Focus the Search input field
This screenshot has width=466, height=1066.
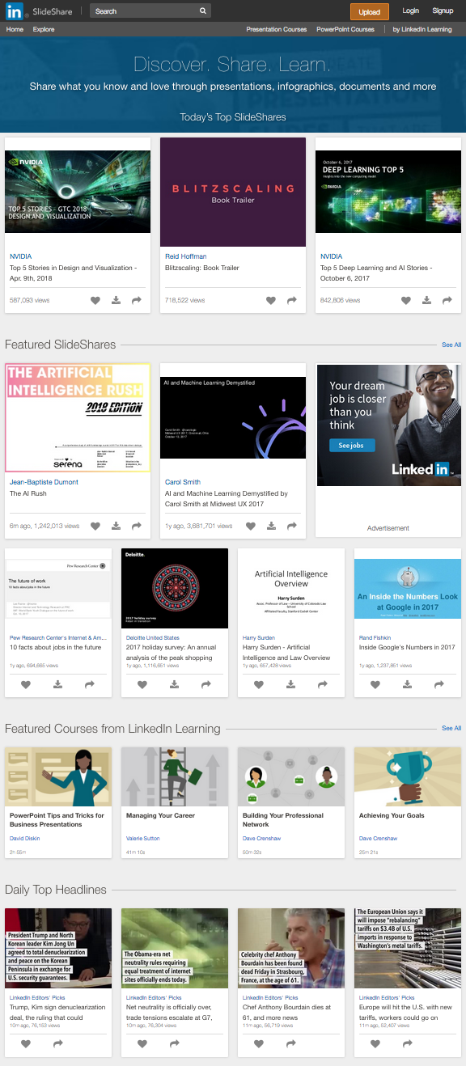(x=144, y=11)
